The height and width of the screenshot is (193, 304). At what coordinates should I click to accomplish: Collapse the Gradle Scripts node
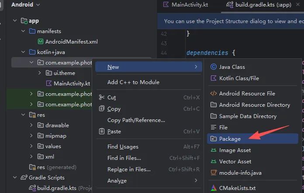click(x=15, y=177)
